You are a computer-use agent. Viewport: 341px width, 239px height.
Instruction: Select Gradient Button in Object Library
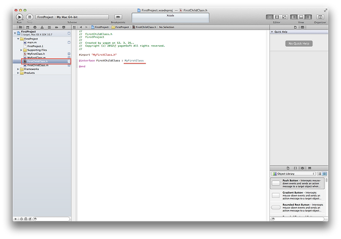297,196
